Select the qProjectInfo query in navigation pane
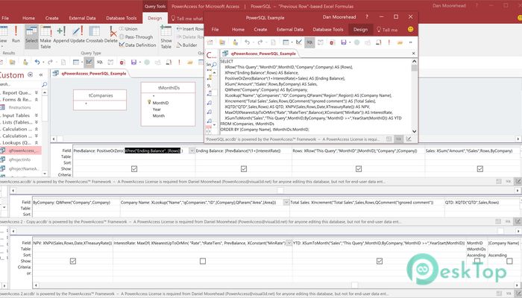522x298 pixels. [x=19, y=159]
